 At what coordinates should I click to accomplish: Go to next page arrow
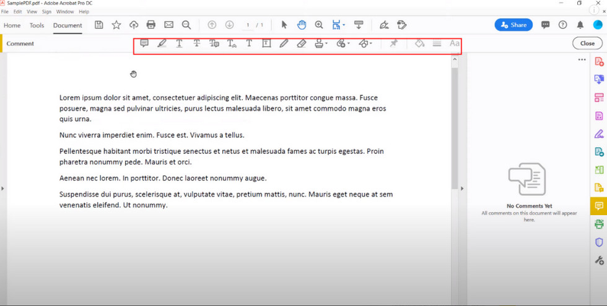point(230,25)
